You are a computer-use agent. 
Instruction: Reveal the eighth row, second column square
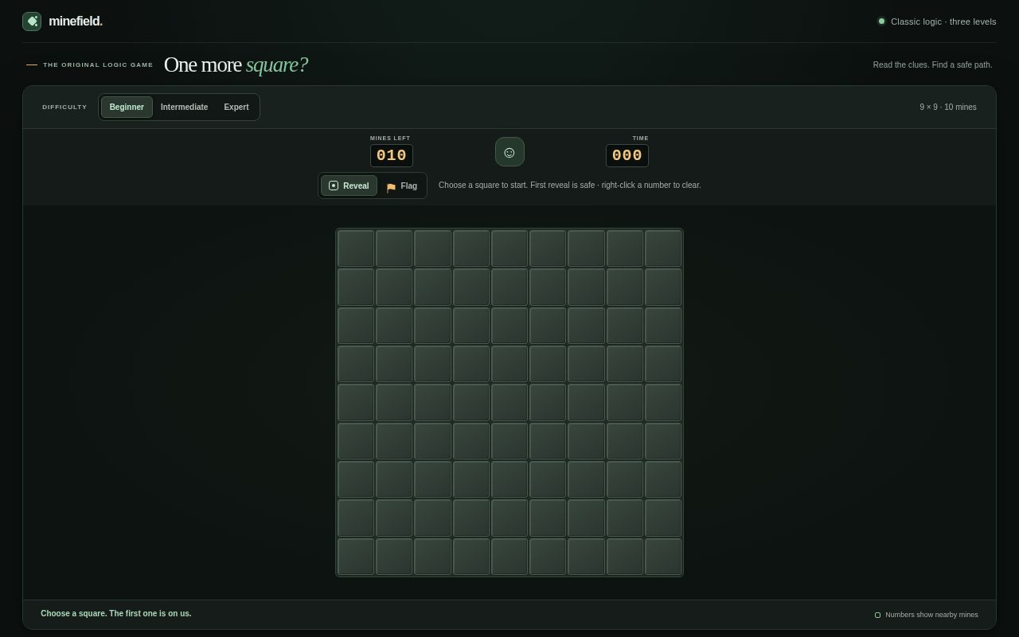pyautogui.click(x=394, y=518)
